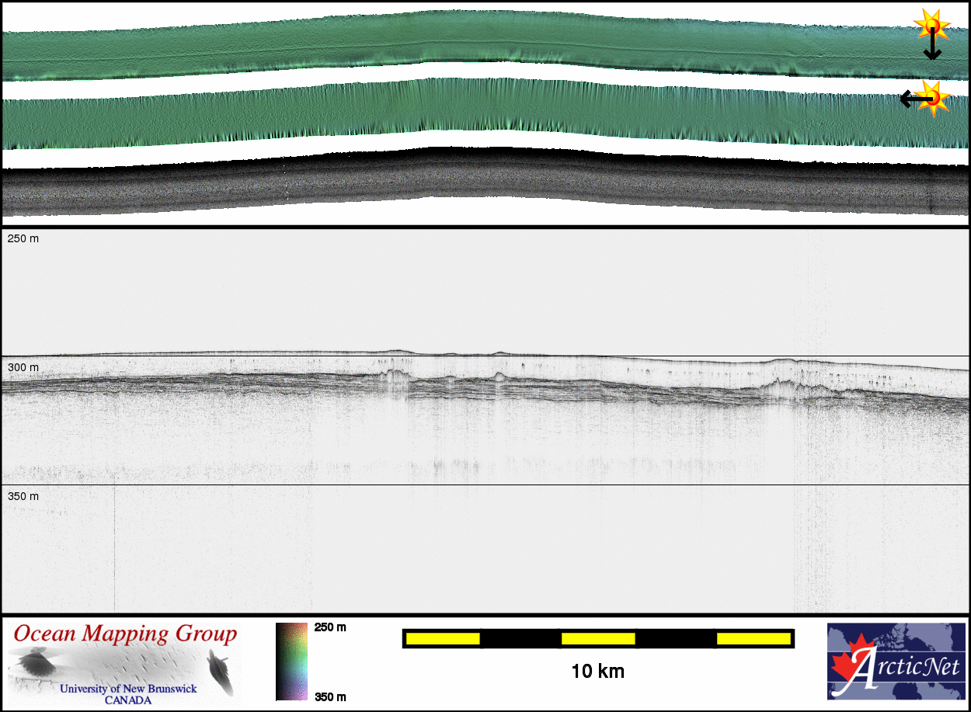
Task: Click the University of New Brunswick Canada text
Action: (x=128, y=694)
